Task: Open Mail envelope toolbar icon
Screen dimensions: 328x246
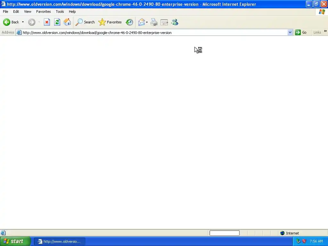Action: tap(142, 22)
